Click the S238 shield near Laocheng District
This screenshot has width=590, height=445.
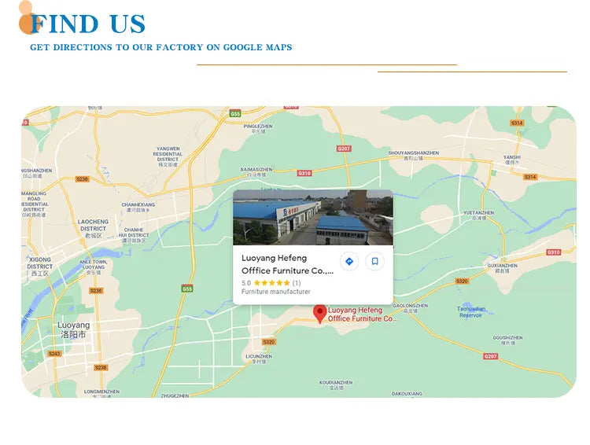click(82, 179)
